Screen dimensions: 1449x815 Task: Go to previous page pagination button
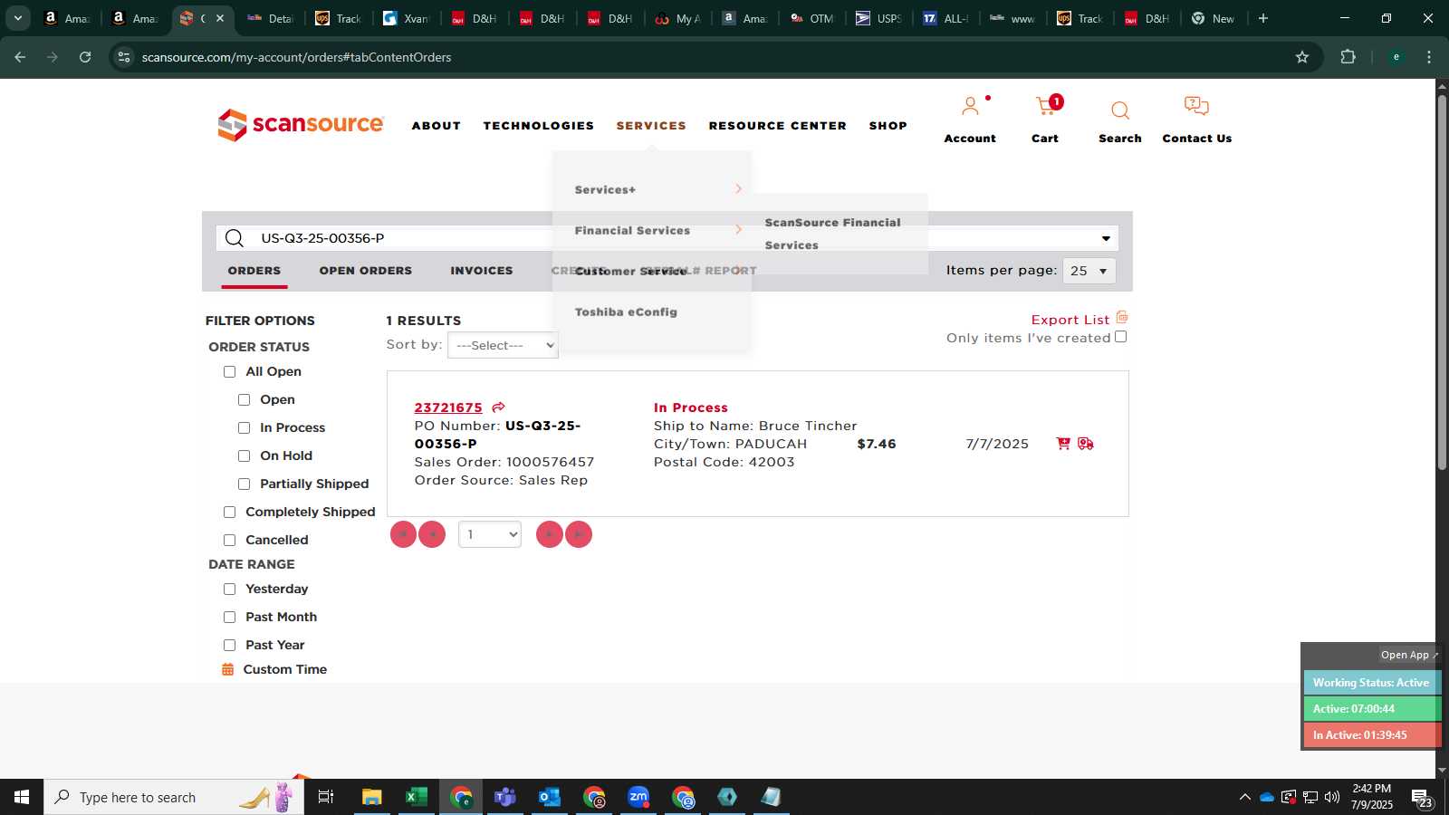coord(432,534)
